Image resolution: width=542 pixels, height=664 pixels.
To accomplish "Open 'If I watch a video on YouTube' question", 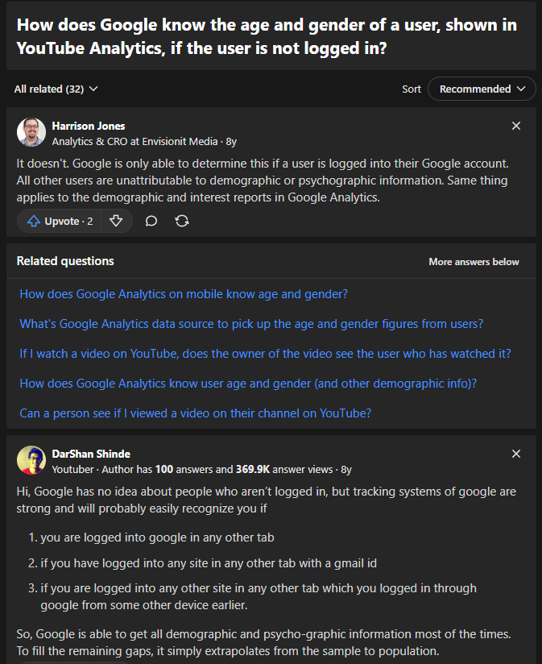I will pos(265,354).
